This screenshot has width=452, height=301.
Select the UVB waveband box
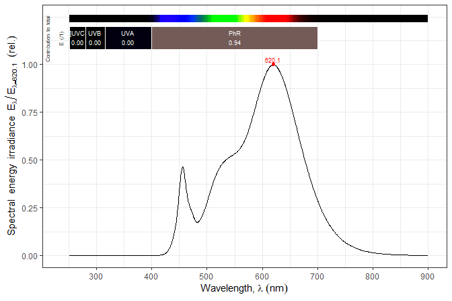click(95, 38)
